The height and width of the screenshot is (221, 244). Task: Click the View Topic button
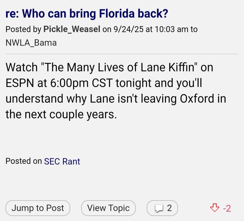coord(108,208)
